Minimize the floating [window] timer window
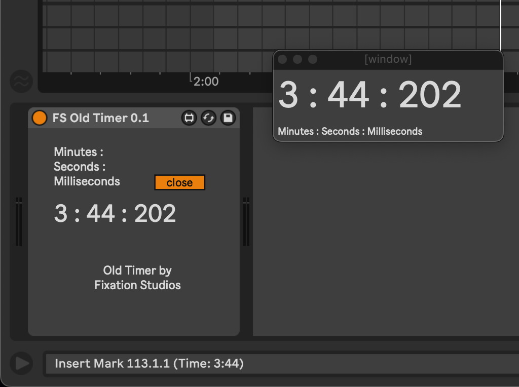The height and width of the screenshot is (387, 519). pyautogui.click(x=298, y=59)
